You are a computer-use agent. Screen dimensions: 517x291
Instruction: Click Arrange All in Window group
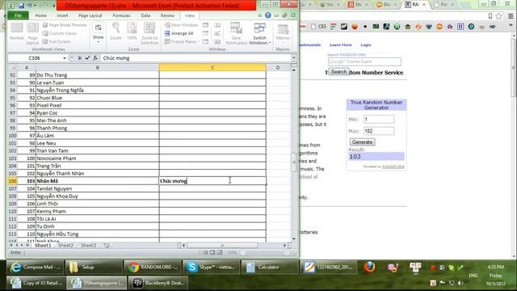click(x=179, y=33)
